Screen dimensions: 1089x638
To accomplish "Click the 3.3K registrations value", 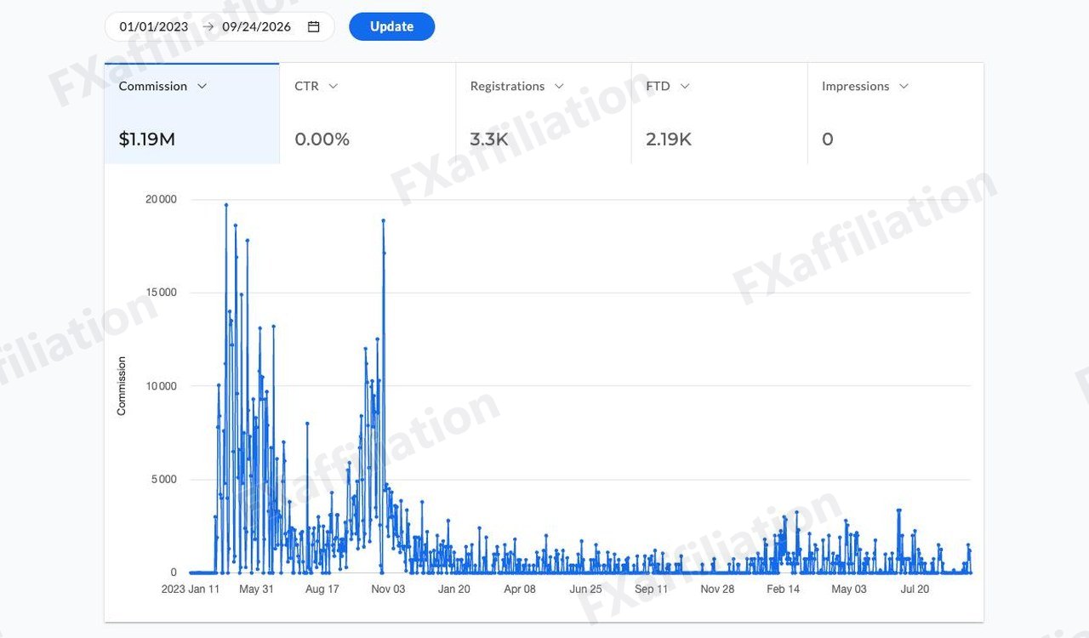I will 489,140.
